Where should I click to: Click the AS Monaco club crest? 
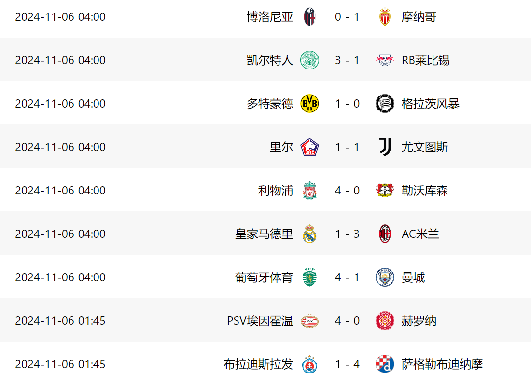(385, 17)
